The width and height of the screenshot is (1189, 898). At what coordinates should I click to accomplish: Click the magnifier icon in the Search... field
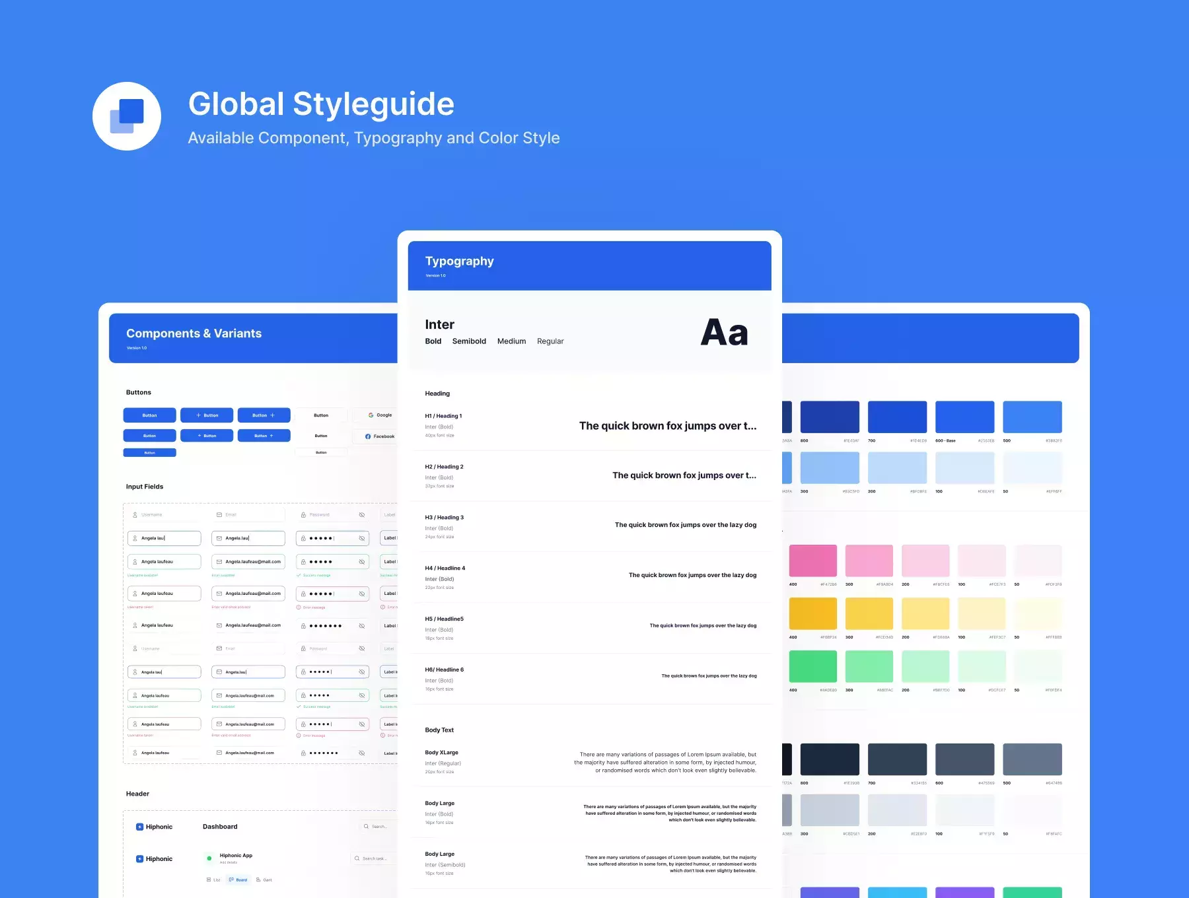(367, 827)
